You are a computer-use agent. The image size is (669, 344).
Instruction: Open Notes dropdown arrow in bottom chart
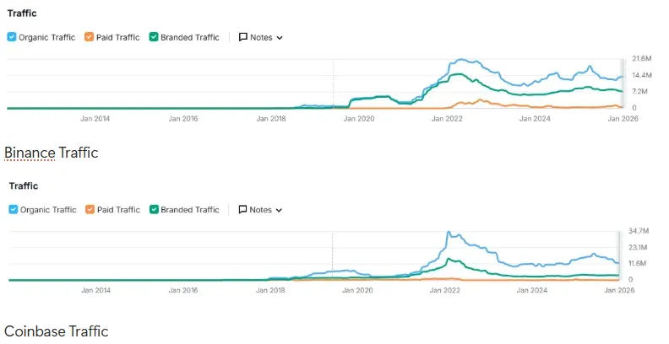tap(280, 210)
